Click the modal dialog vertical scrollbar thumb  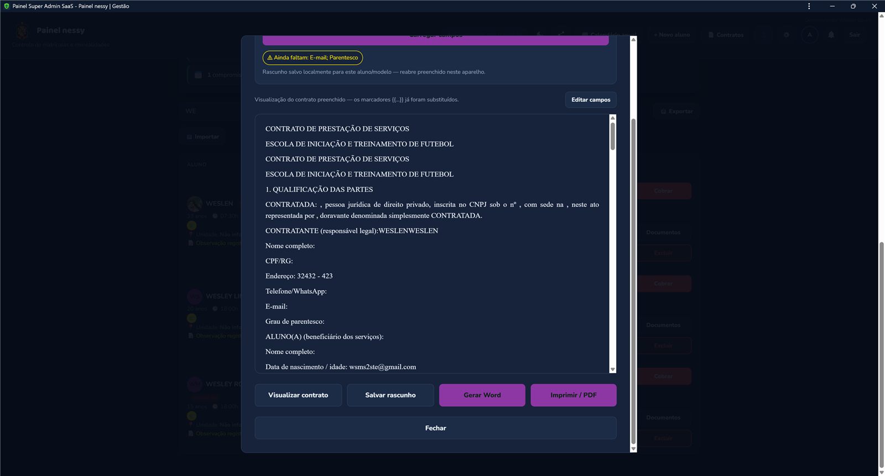634,281
